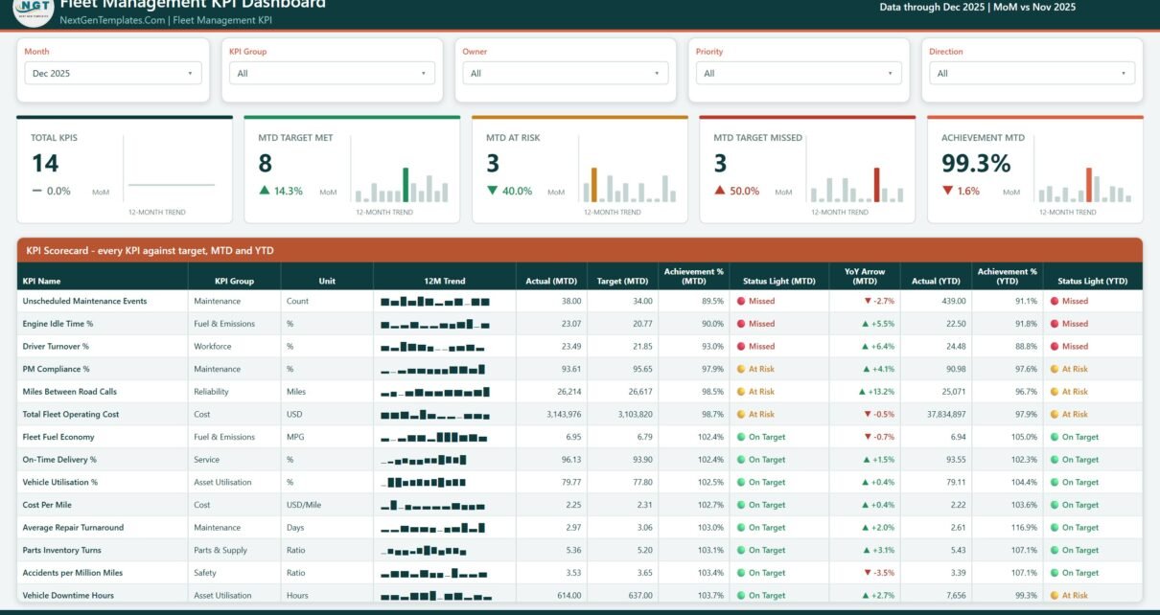Click the Achievement % (MTD) column header
1160x615 pixels.
click(694, 277)
